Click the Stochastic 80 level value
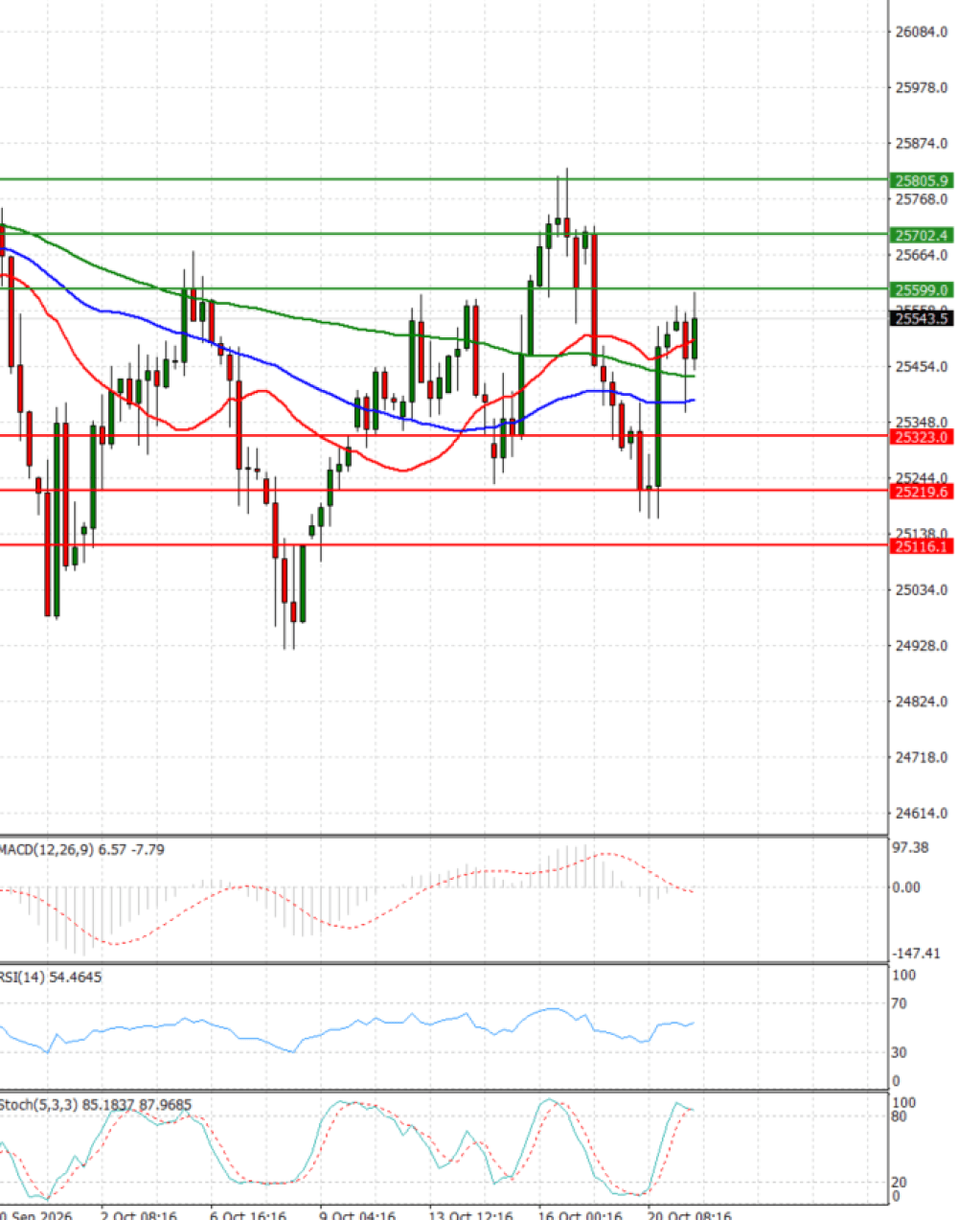The height and width of the screenshot is (1220, 958). (899, 1116)
